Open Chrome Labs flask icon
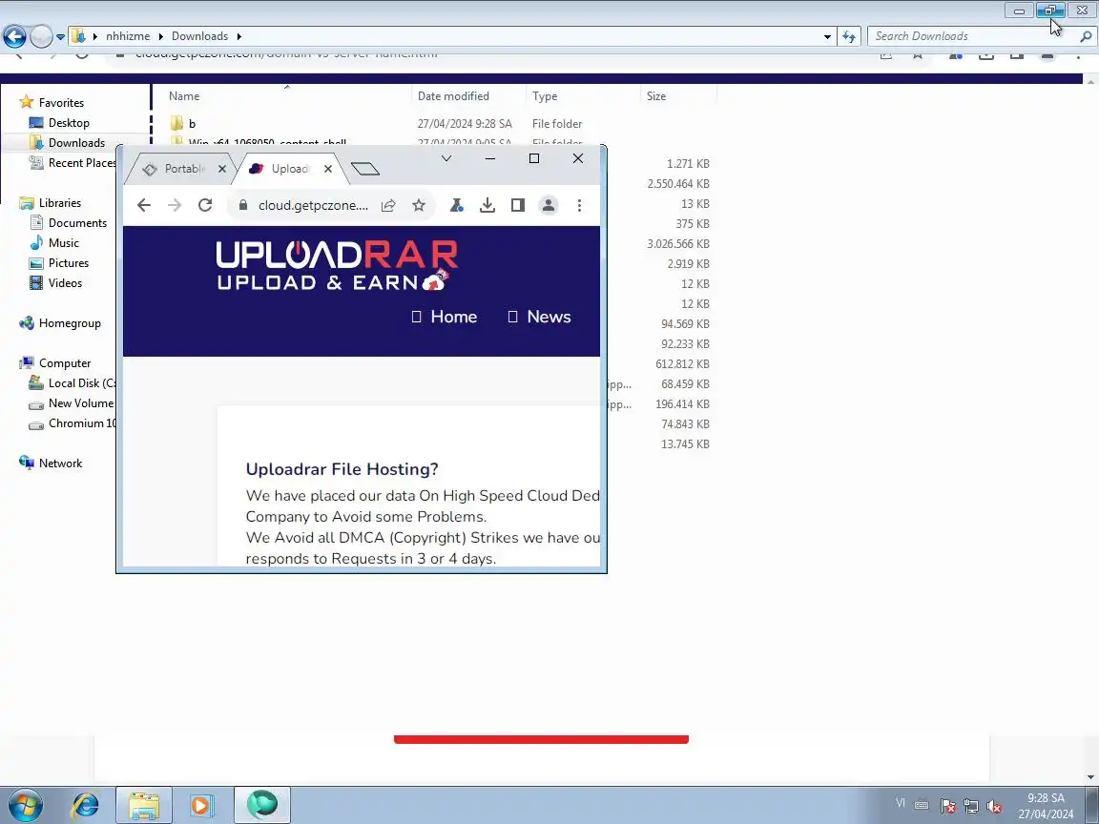The width and height of the screenshot is (1099, 824). (456, 205)
